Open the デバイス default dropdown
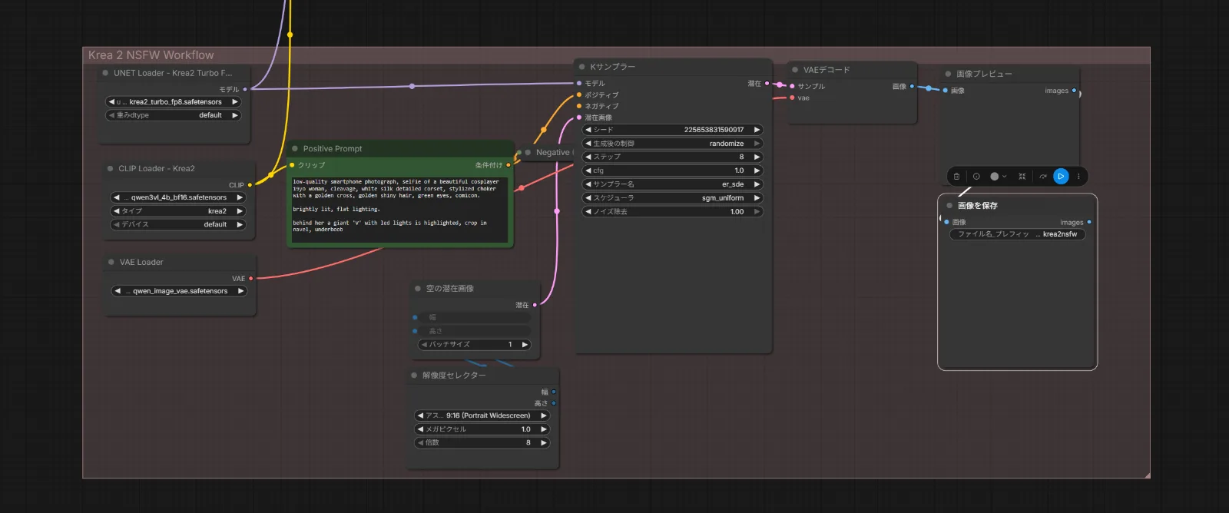1229x513 pixels. coord(178,225)
